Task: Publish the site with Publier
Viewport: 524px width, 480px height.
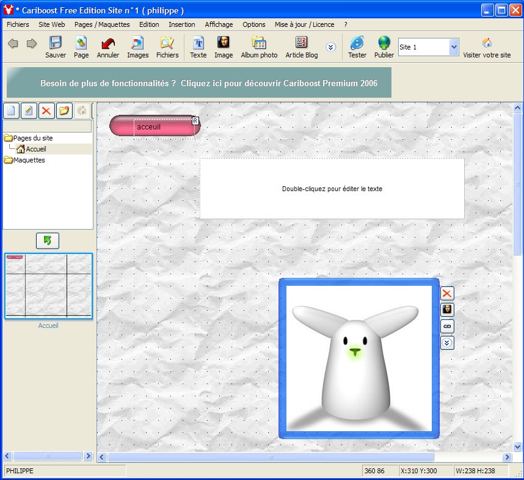Action: click(x=384, y=47)
